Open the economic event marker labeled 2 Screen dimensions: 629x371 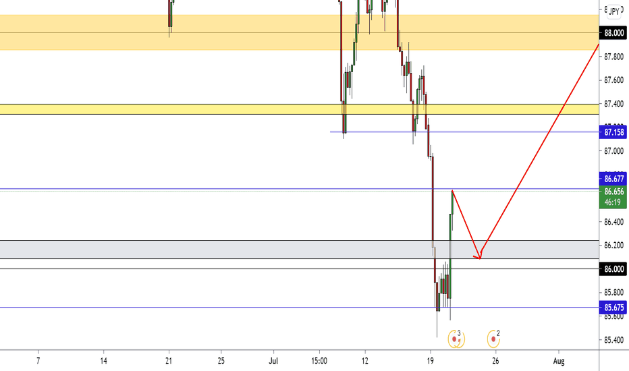[x=493, y=339]
